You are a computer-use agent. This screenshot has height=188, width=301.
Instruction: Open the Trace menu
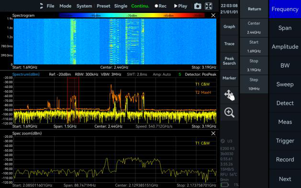(229, 44)
